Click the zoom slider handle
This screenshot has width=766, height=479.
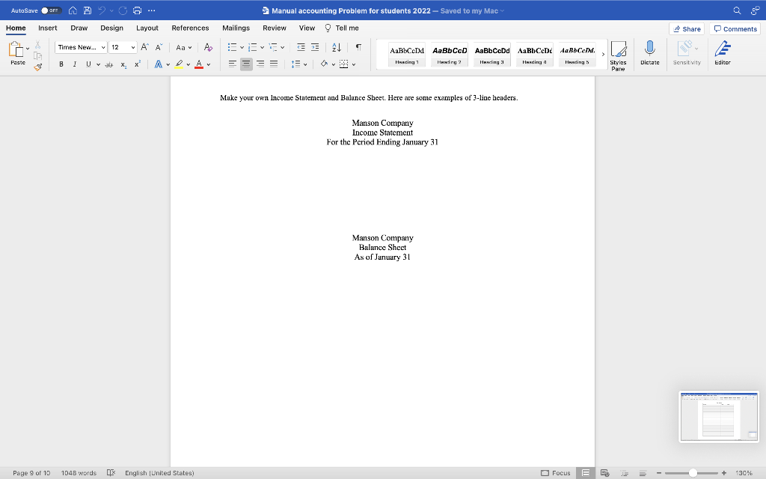click(x=692, y=473)
